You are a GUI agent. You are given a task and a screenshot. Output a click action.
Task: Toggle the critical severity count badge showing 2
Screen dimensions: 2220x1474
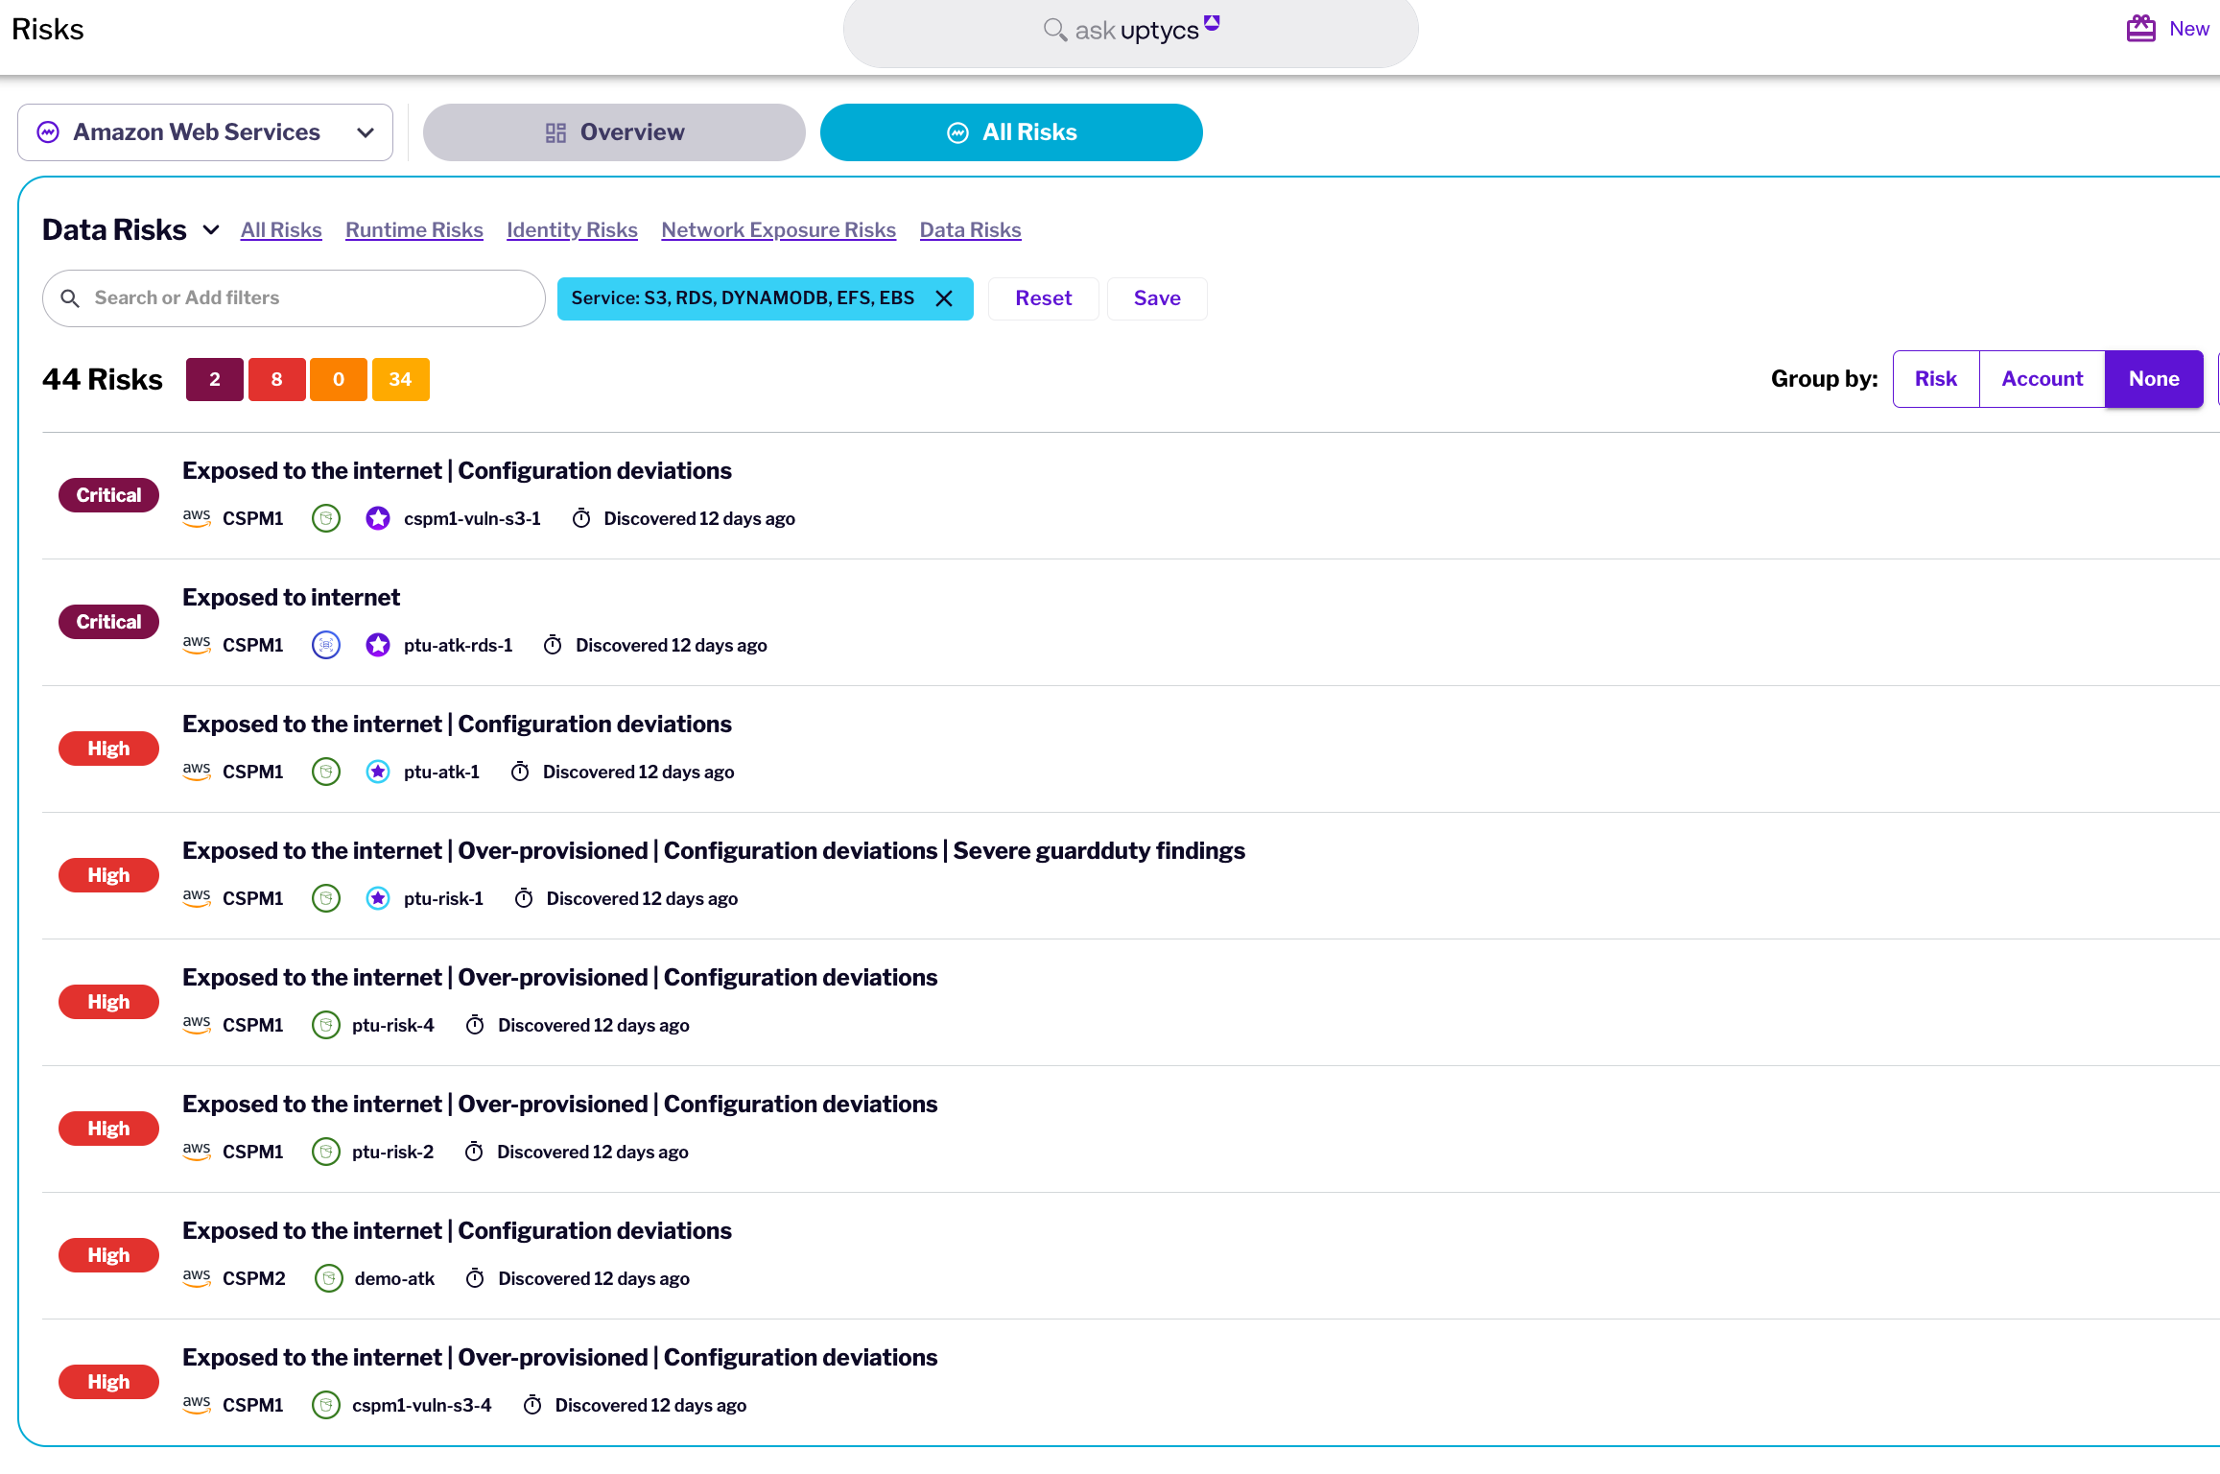(214, 379)
